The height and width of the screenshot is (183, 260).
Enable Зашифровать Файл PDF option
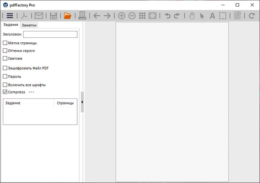5,68
